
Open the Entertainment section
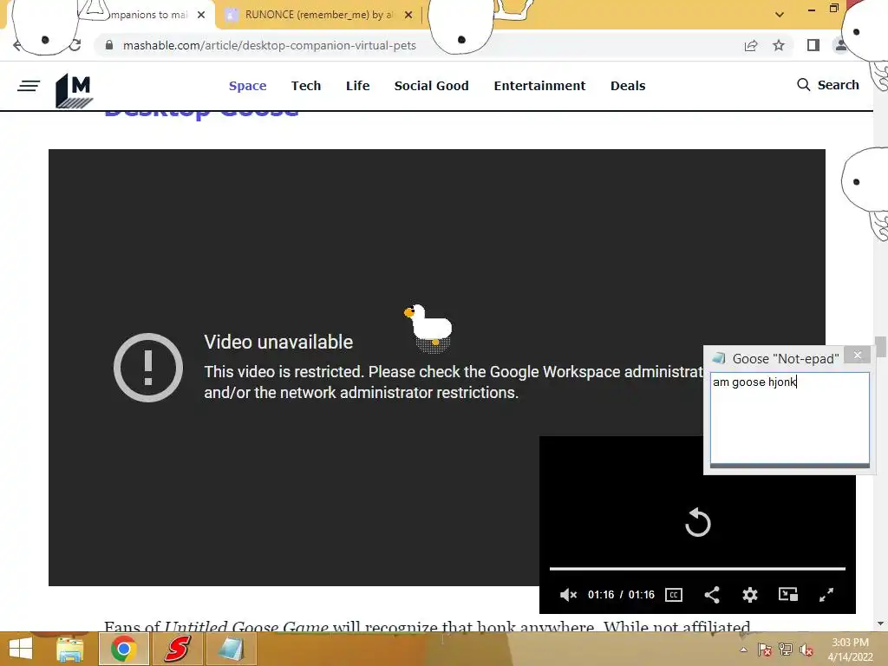click(539, 86)
